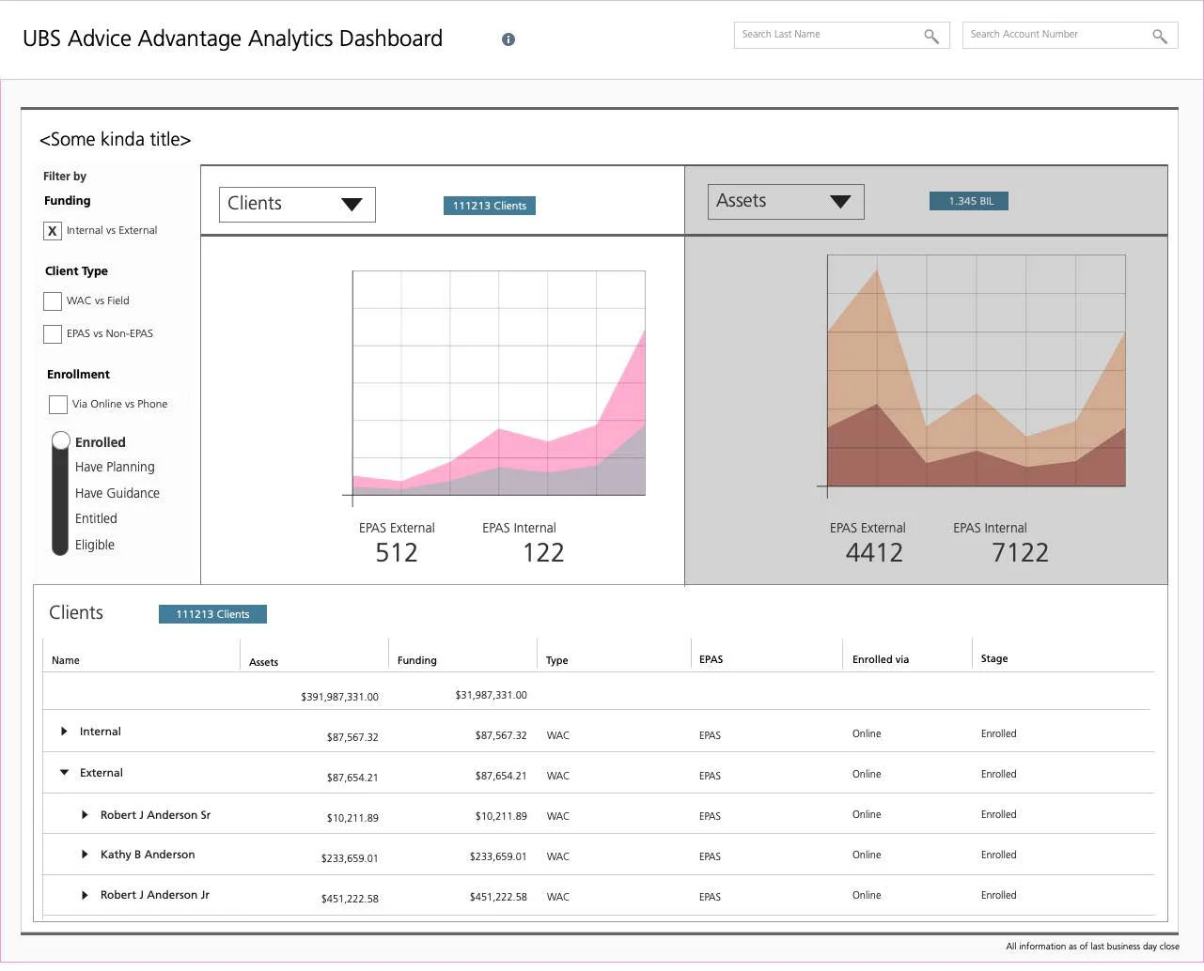Click the EPAS column header
Image resolution: width=1204 pixels, height=971 pixels.
[x=711, y=659]
